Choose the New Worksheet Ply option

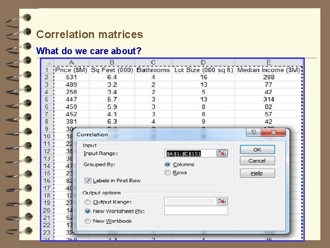tap(88, 211)
